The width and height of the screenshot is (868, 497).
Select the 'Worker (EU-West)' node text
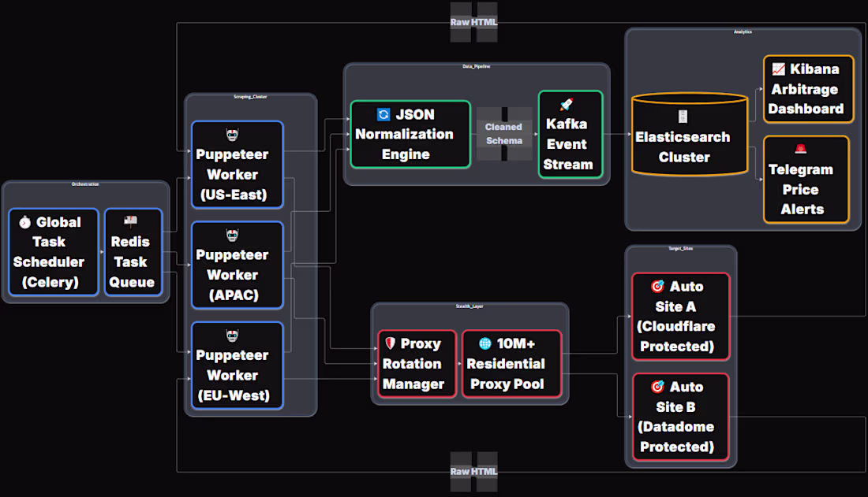[233, 385]
